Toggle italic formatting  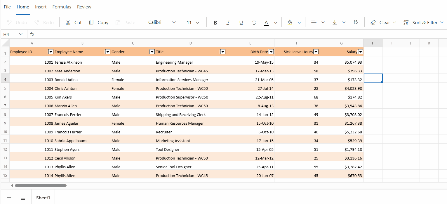[x=228, y=22]
